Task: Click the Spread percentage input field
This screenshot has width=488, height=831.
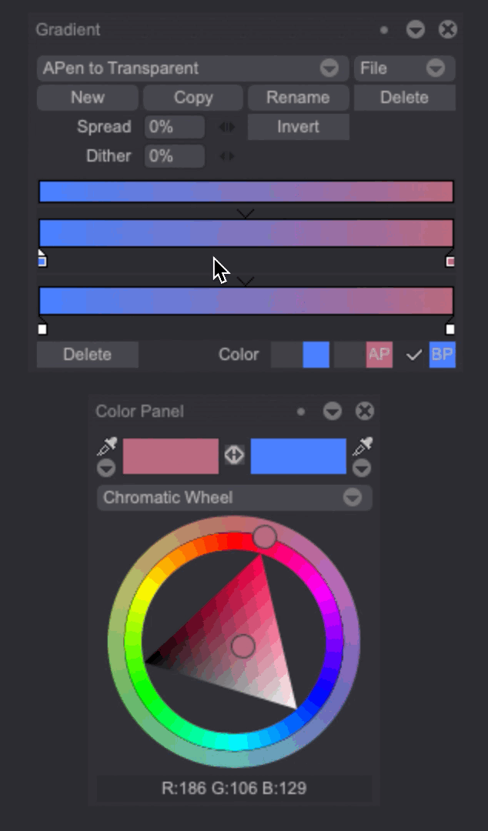Action: [x=174, y=127]
